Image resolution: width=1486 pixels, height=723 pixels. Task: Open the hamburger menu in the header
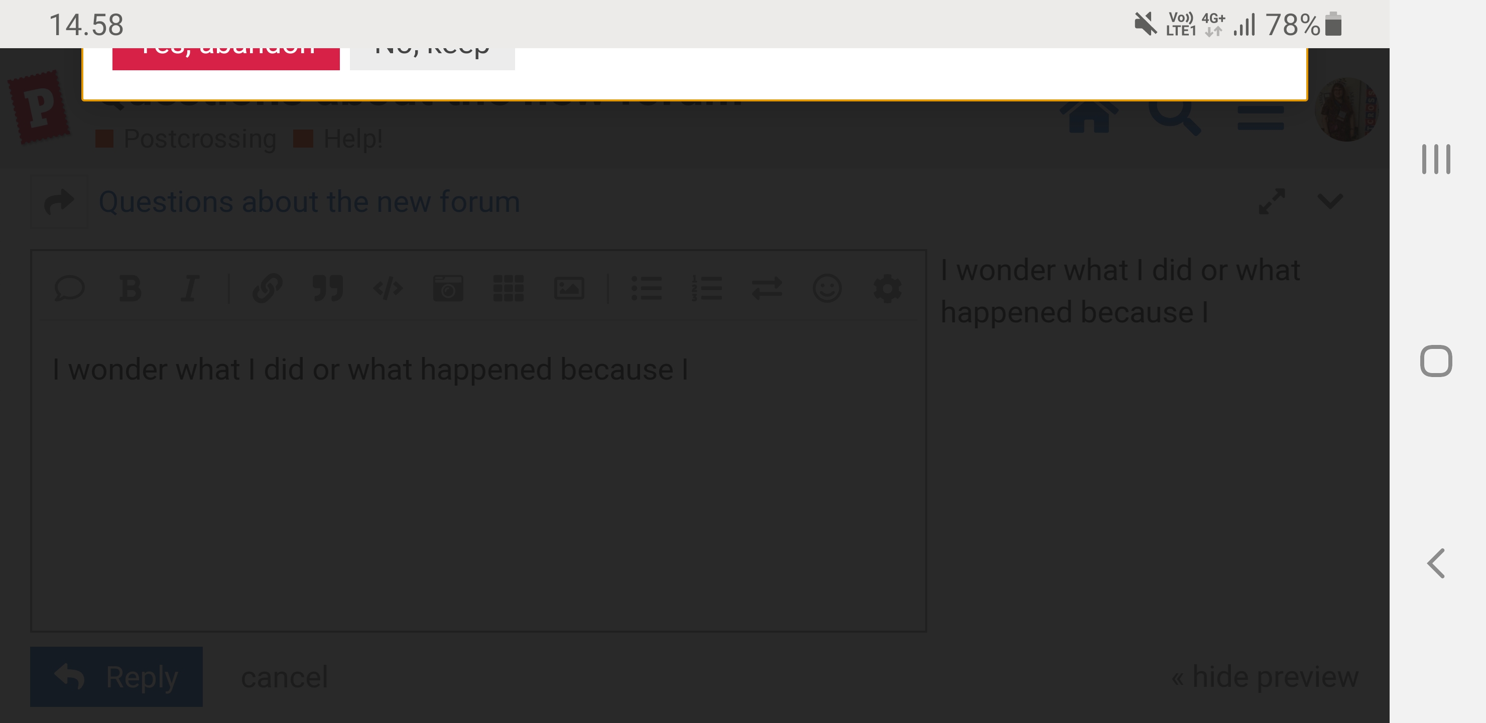click(1261, 117)
